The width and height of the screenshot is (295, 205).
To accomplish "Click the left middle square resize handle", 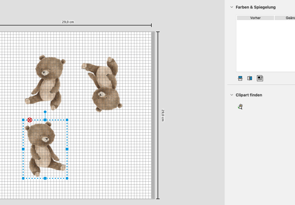I will click(x=23, y=149).
